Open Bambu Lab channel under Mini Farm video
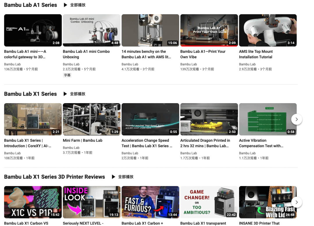Screen dimensions: 314x226 [x=71, y=148]
